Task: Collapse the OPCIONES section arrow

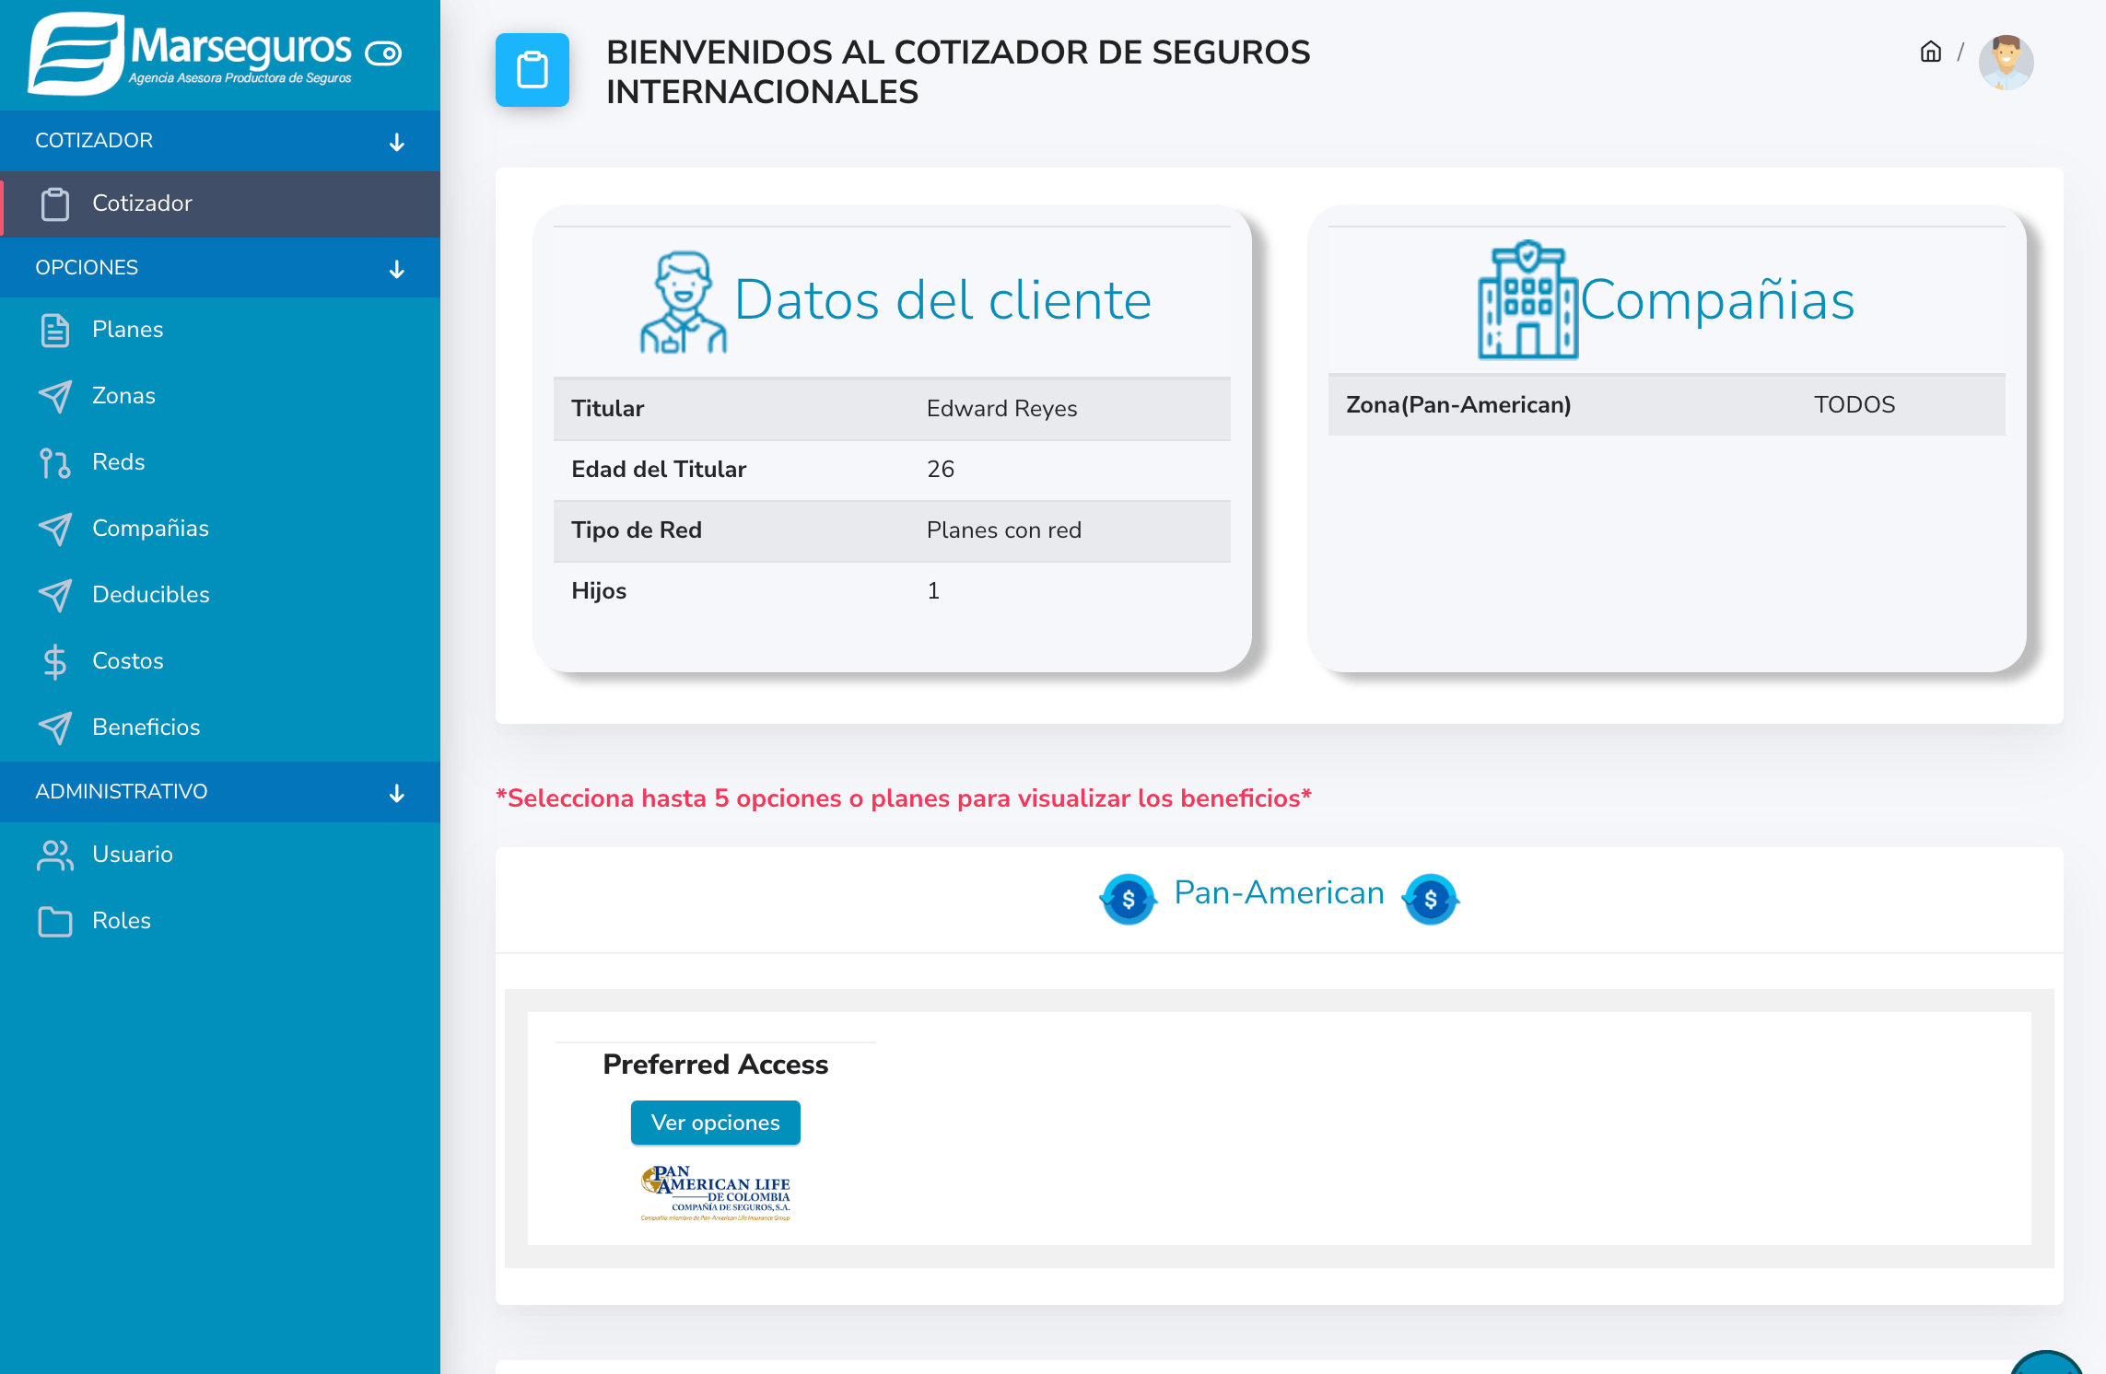Action: (395, 270)
